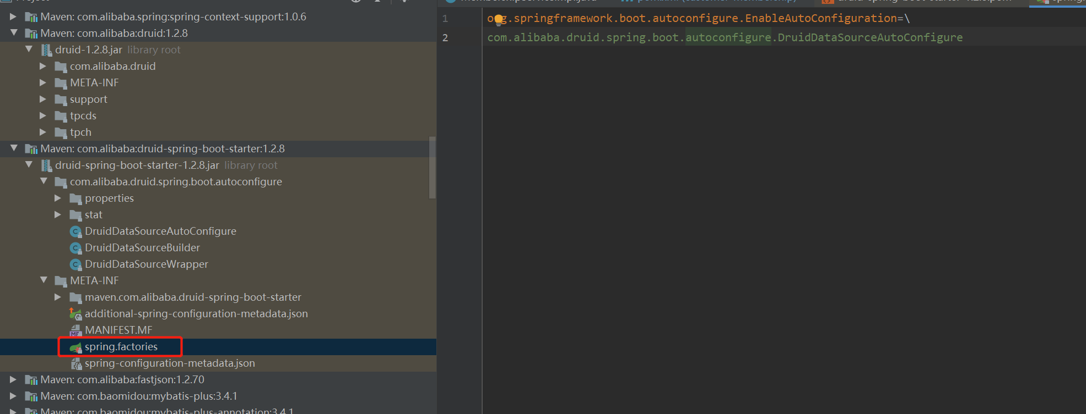Viewport: 1086px width, 414px height.
Task: Click the folder icon for maven.com.alibaba.druid-spring-boot-starter
Action: (x=75, y=297)
